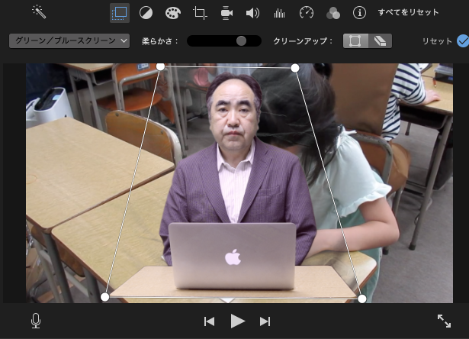Viewport: 469px width, 339px height.
Task: Click the 柔らかさ softness slider knob
Action: click(x=241, y=41)
